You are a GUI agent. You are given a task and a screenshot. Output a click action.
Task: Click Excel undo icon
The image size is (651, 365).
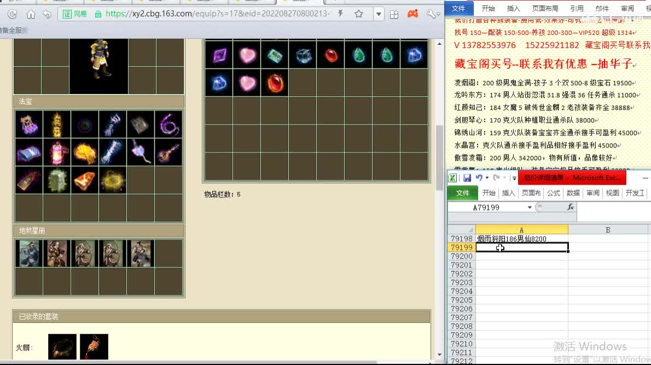coord(479,178)
